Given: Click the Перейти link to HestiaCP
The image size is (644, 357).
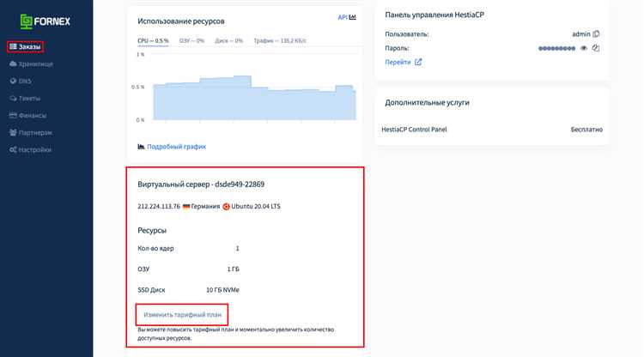Looking at the screenshot, I should click(398, 63).
